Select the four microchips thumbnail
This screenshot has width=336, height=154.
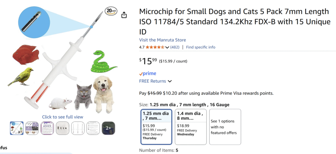click(62, 128)
